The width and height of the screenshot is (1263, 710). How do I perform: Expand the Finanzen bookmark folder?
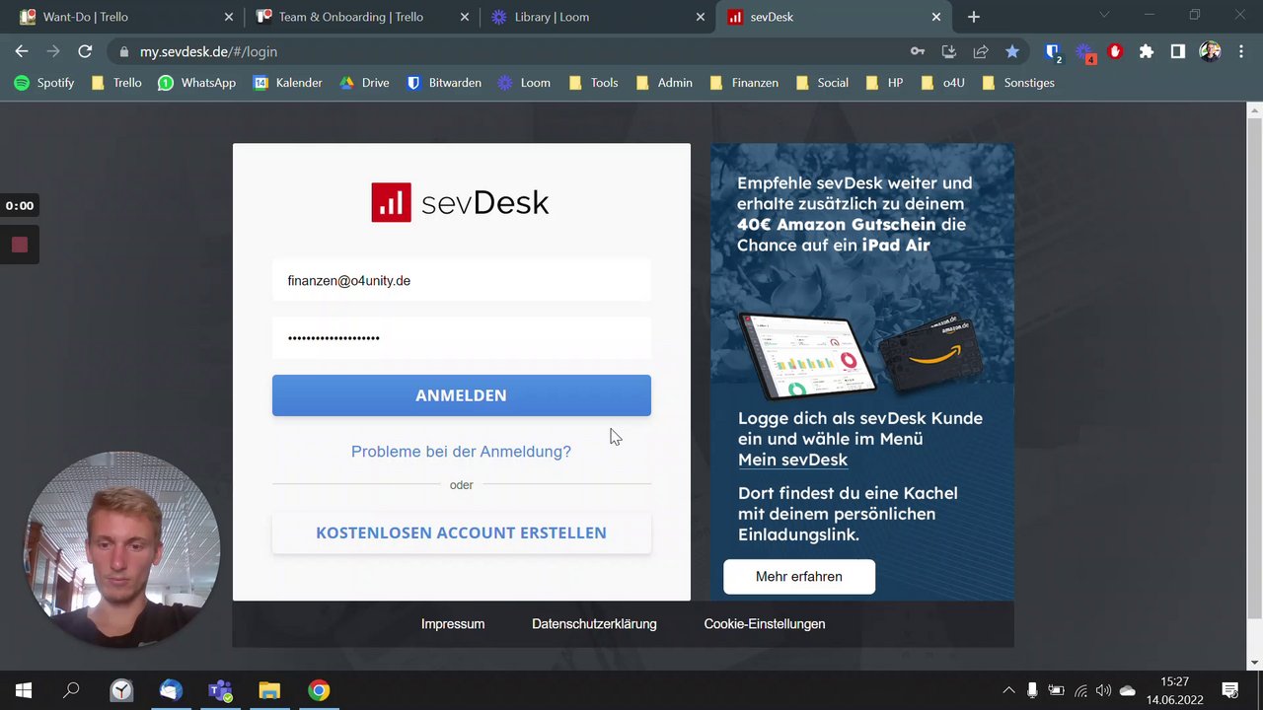coord(743,83)
